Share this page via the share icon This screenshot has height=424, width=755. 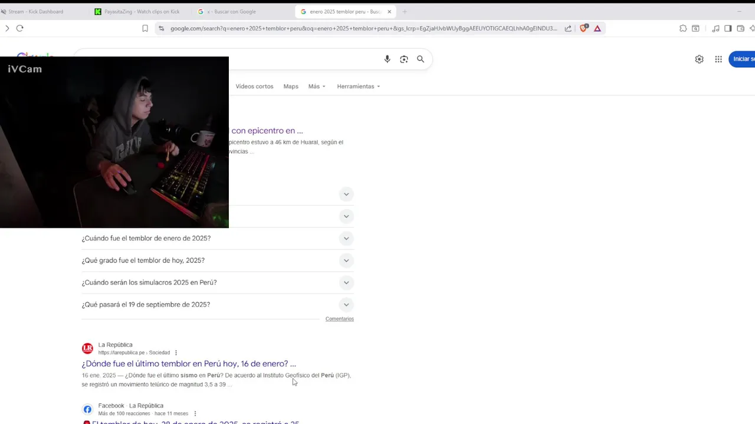tap(568, 28)
